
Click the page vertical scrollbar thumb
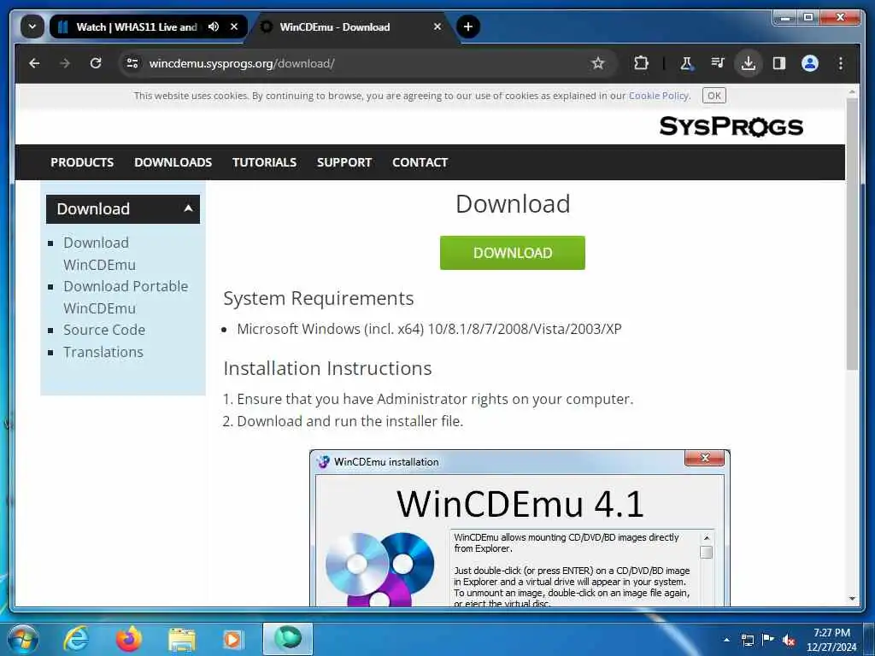click(852, 234)
